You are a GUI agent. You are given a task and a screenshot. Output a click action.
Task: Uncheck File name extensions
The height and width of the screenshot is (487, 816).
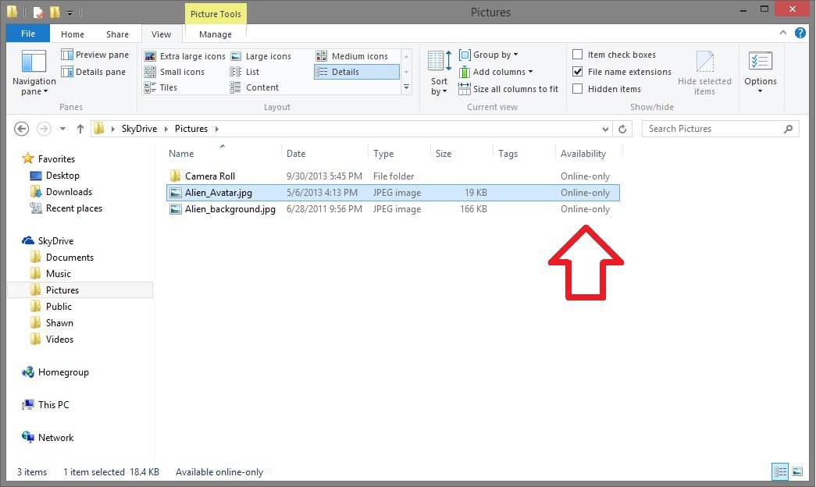tap(578, 72)
